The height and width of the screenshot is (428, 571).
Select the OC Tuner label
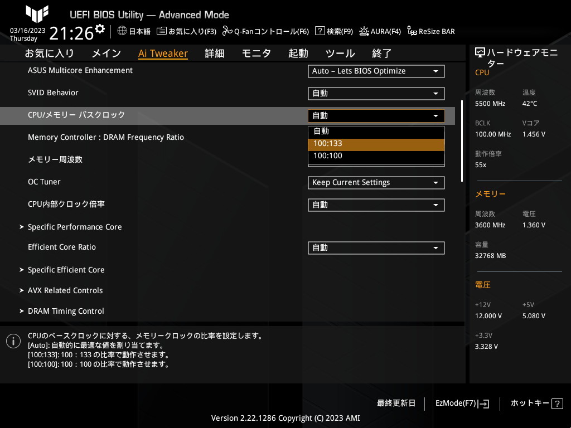point(45,182)
